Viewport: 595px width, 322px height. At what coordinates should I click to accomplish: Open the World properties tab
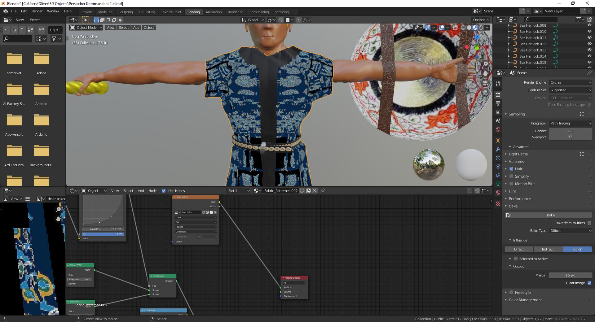498,129
